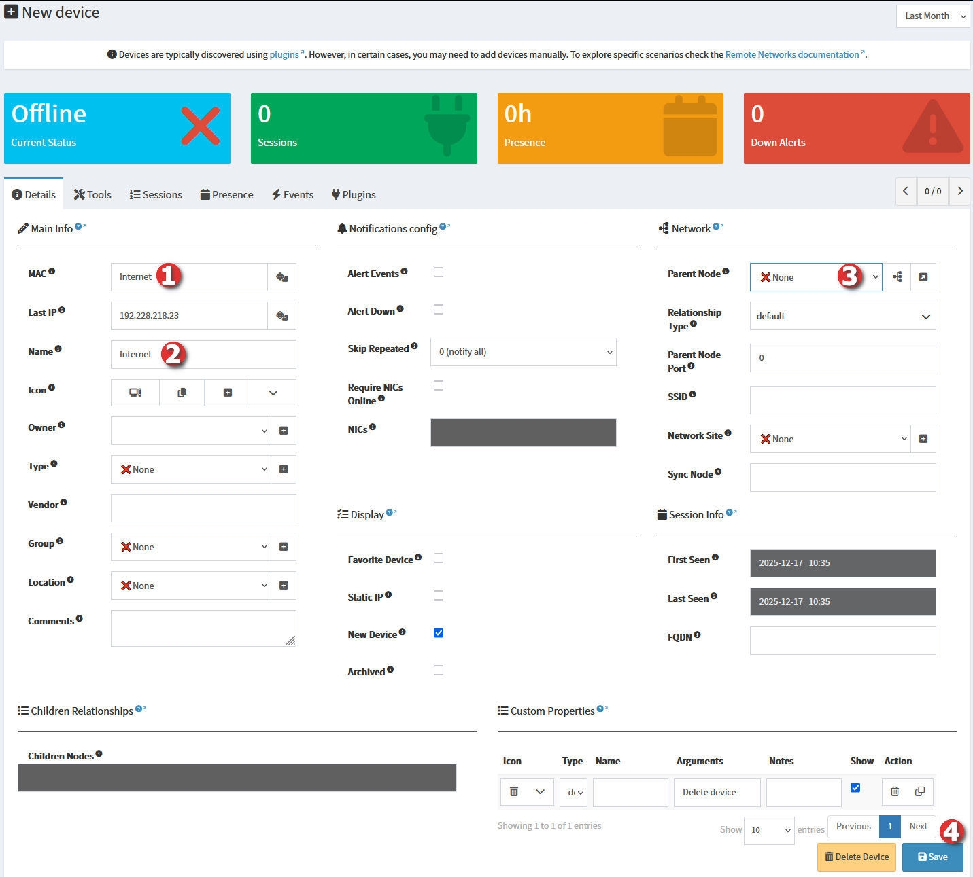Tick the Favorite Device checkbox
973x877 pixels.
[439, 558]
